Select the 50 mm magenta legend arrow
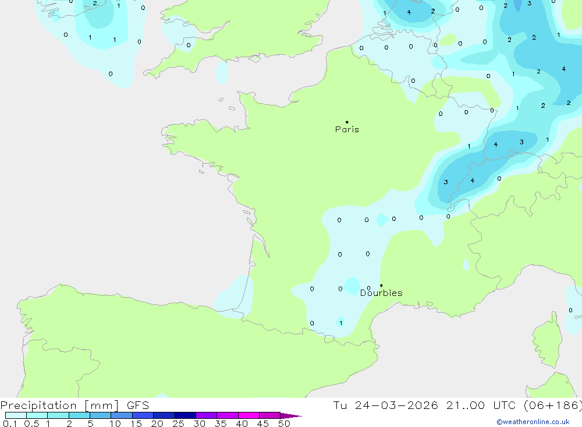This screenshot has height=427, width=582. (x=291, y=415)
